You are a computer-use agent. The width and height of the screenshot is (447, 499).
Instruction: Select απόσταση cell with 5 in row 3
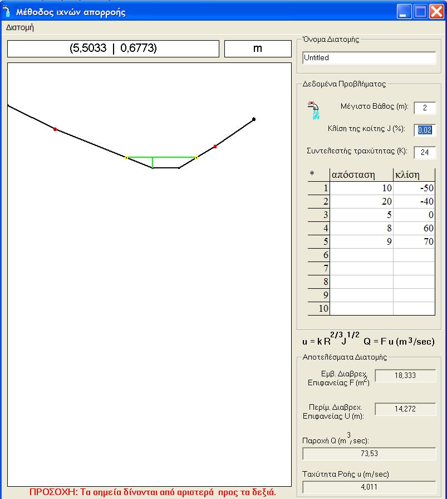pos(361,215)
